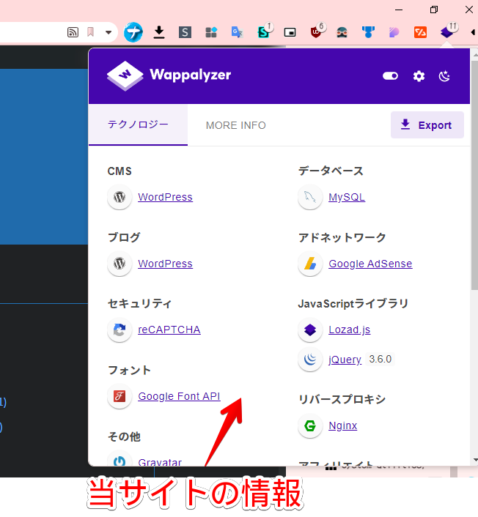Toggle the Wappalyzer enable switch
478x517 pixels.
(390, 76)
